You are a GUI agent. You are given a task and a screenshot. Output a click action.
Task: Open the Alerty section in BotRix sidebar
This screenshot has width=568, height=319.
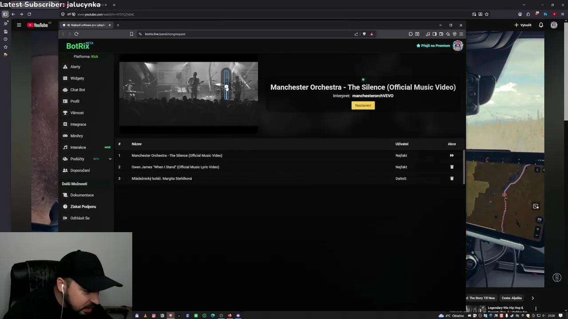(75, 67)
